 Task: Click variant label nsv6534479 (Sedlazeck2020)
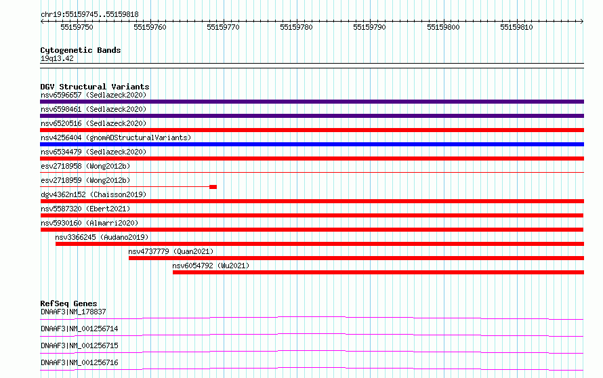coord(93,152)
